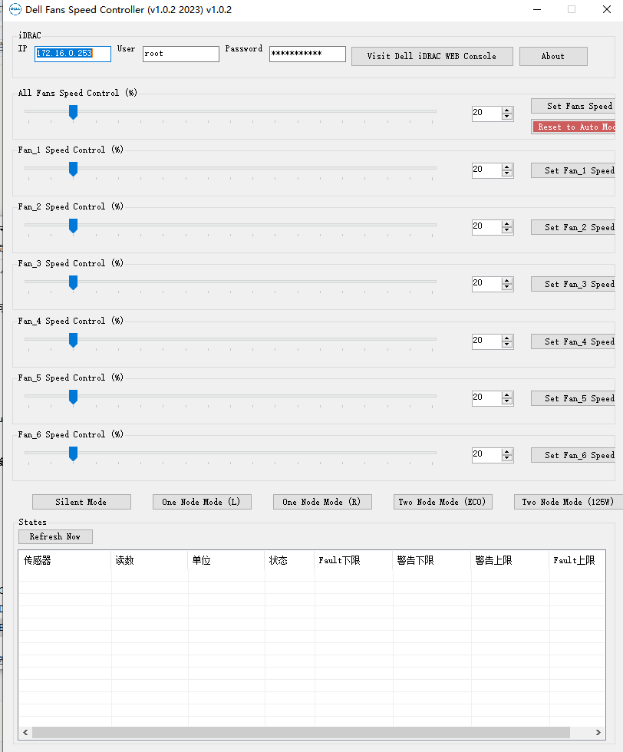This screenshot has width=623, height=752.
Task: Select Two Node Mode (ECO)
Action: [x=443, y=502]
